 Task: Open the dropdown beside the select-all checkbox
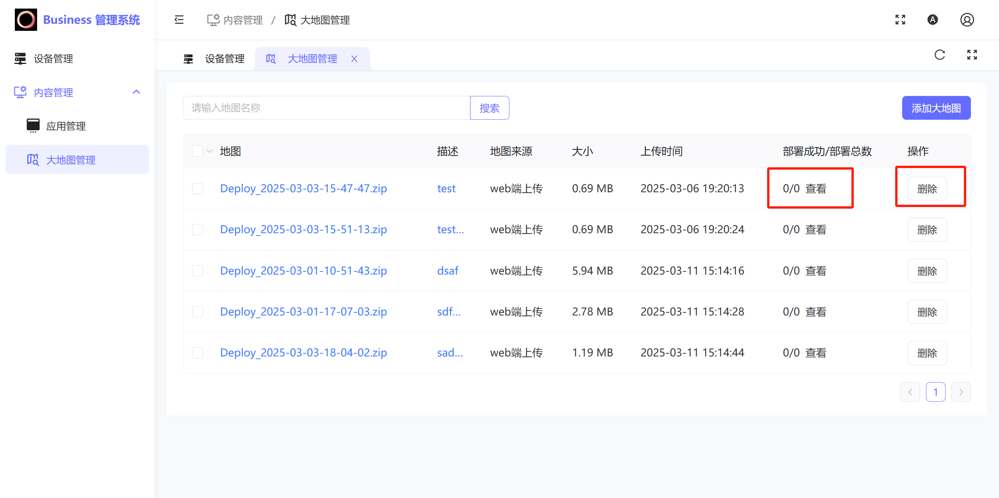pos(210,151)
